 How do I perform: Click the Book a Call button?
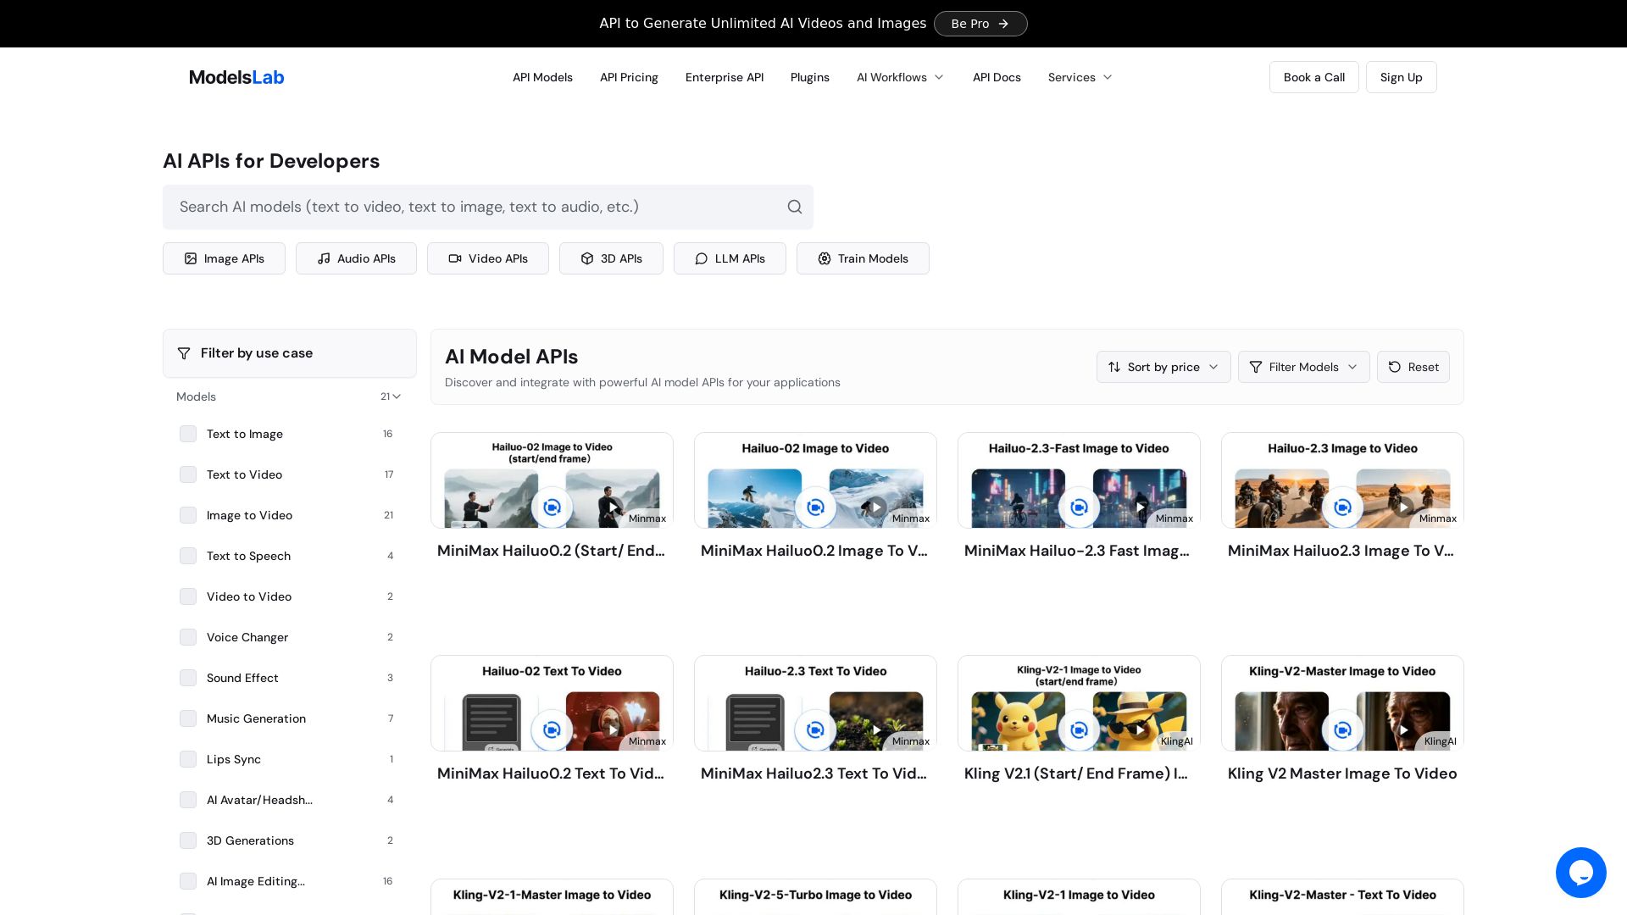coord(1313,77)
